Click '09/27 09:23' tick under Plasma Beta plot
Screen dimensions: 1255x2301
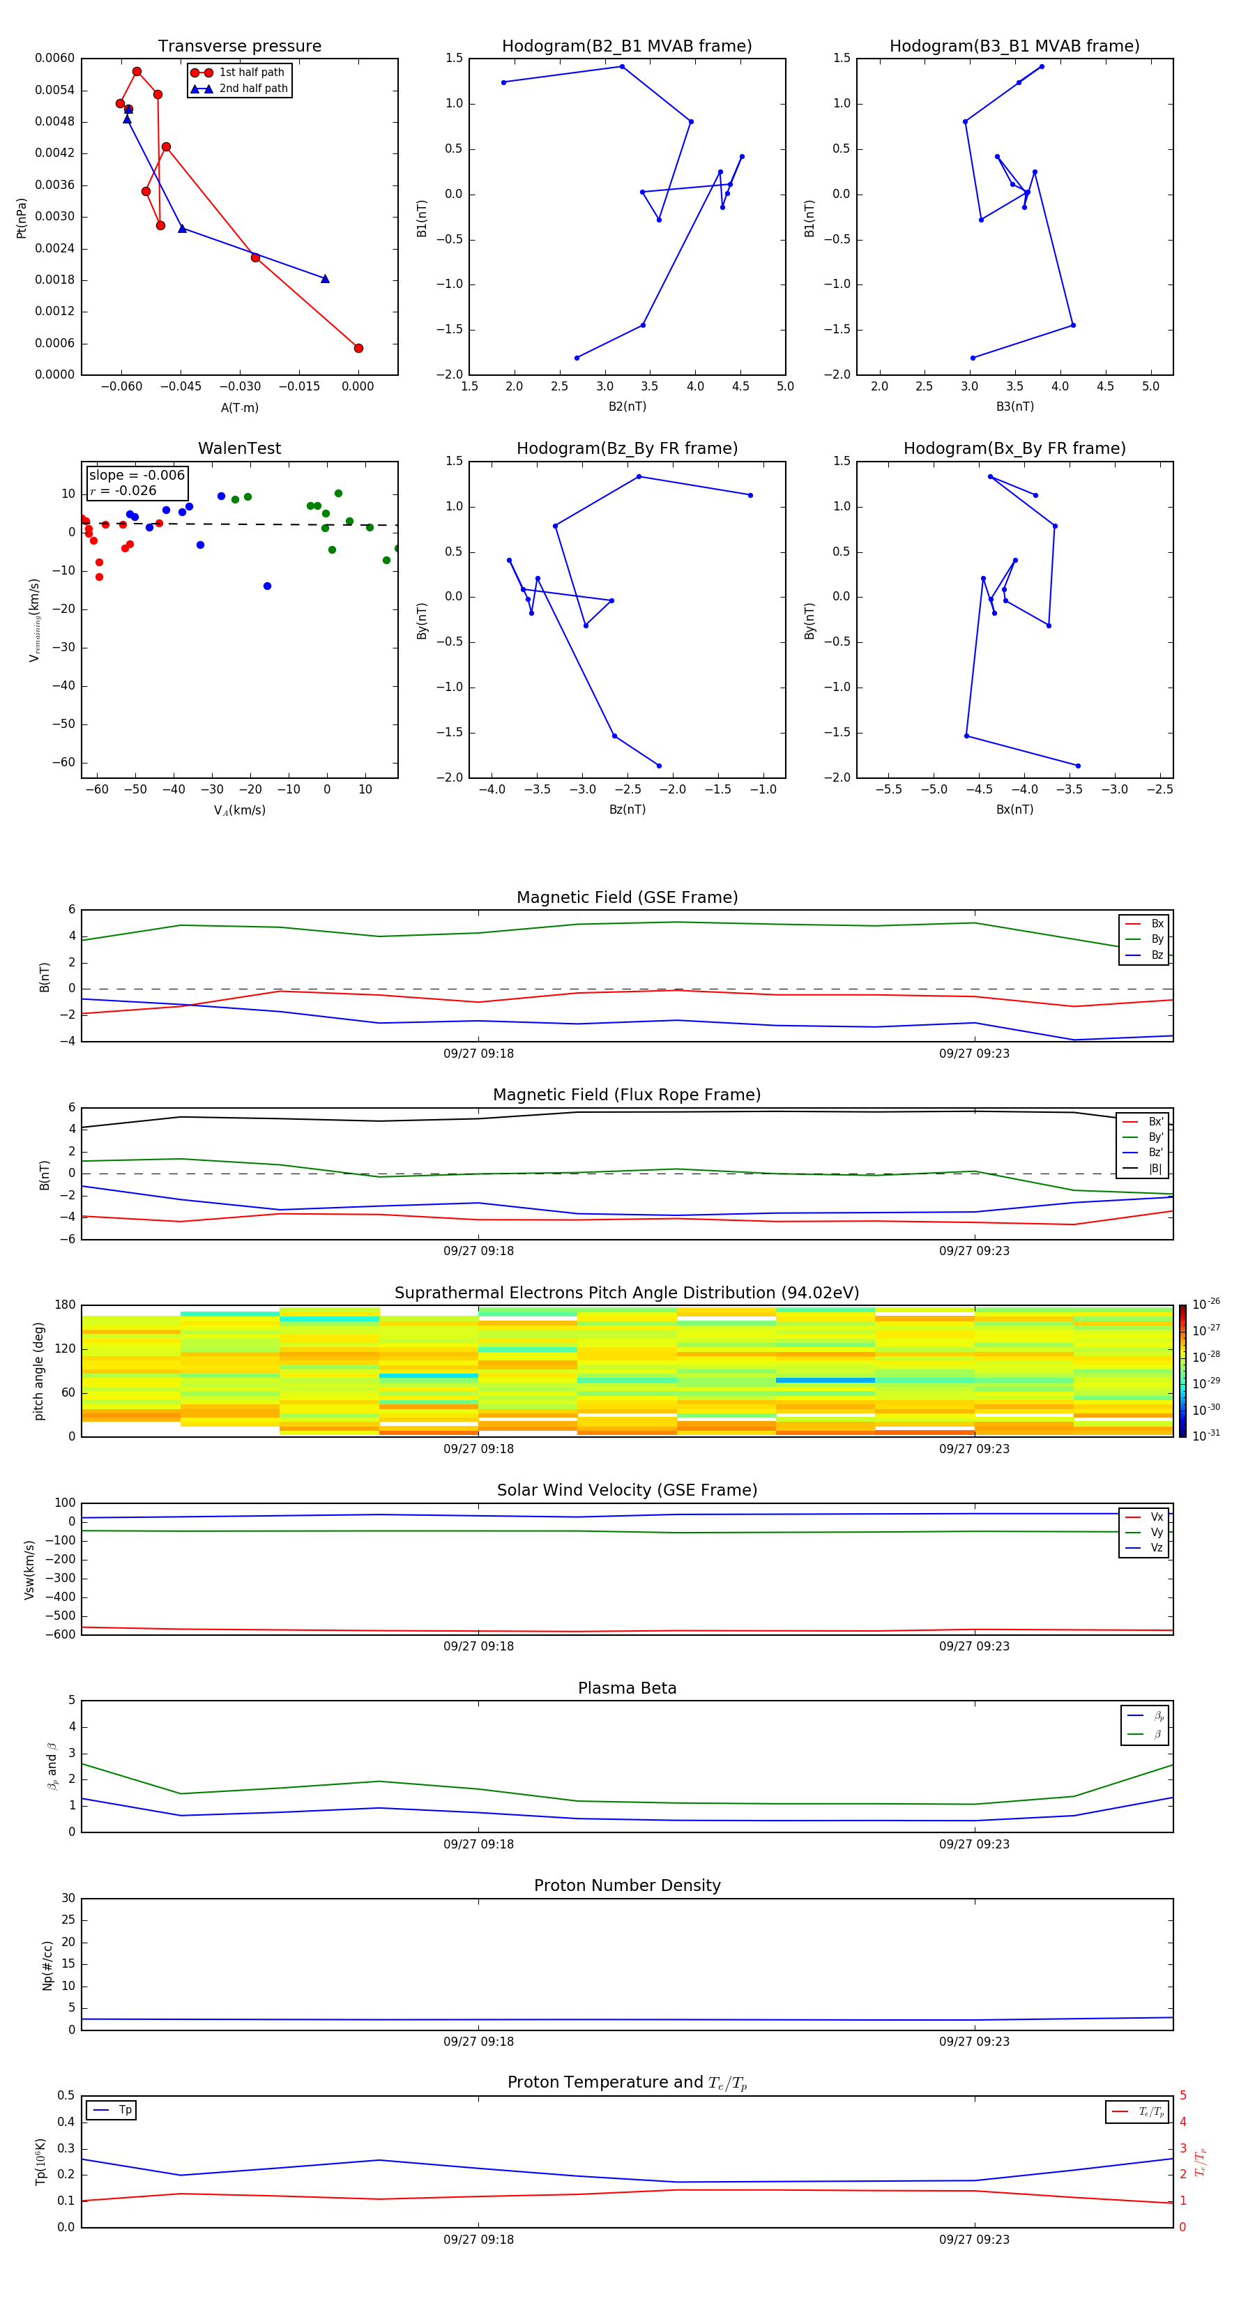[x=975, y=1844]
